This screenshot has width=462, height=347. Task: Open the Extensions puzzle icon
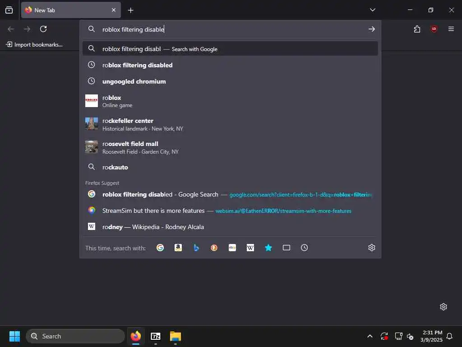pyautogui.click(x=417, y=29)
